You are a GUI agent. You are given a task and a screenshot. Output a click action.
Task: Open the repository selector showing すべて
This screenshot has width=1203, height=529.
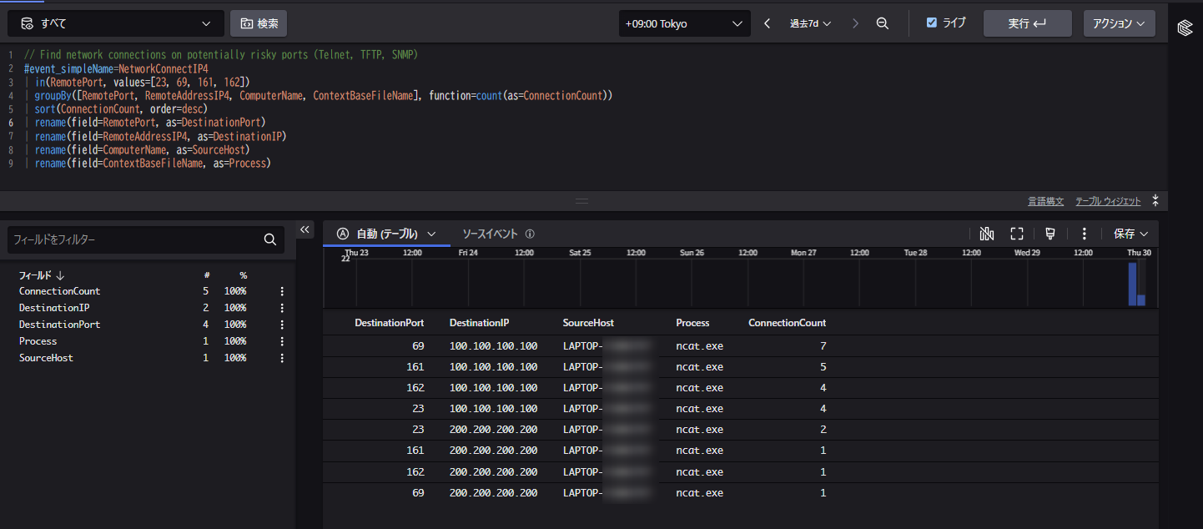tap(116, 23)
